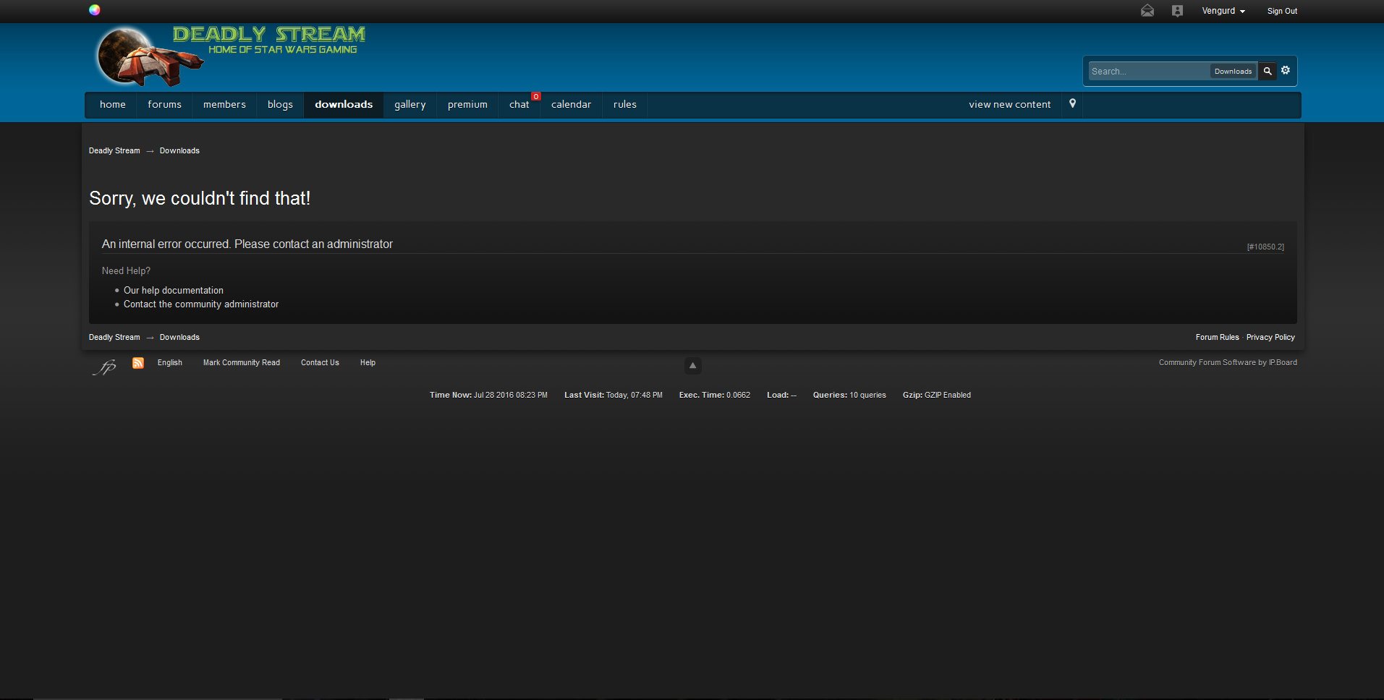Open the blogs tab
The image size is (1384, 700).
point(280,104)
